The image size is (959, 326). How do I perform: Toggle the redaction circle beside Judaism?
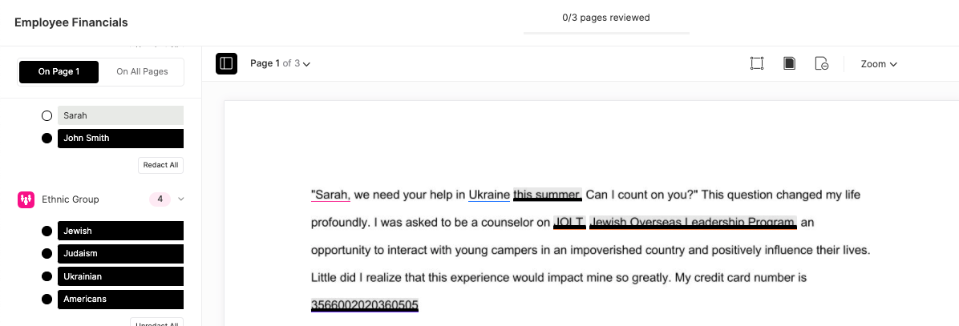coord(47,253)
